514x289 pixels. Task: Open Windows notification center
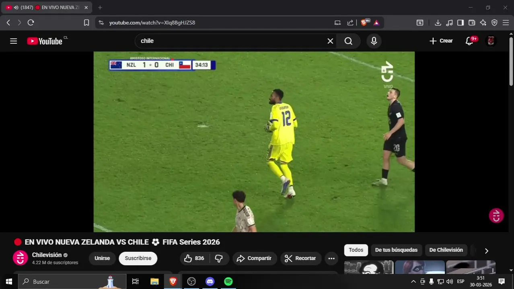(502, 281)
